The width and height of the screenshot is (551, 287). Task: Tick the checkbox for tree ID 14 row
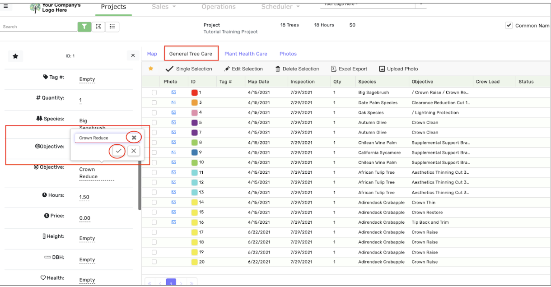[x=154, y=202]
